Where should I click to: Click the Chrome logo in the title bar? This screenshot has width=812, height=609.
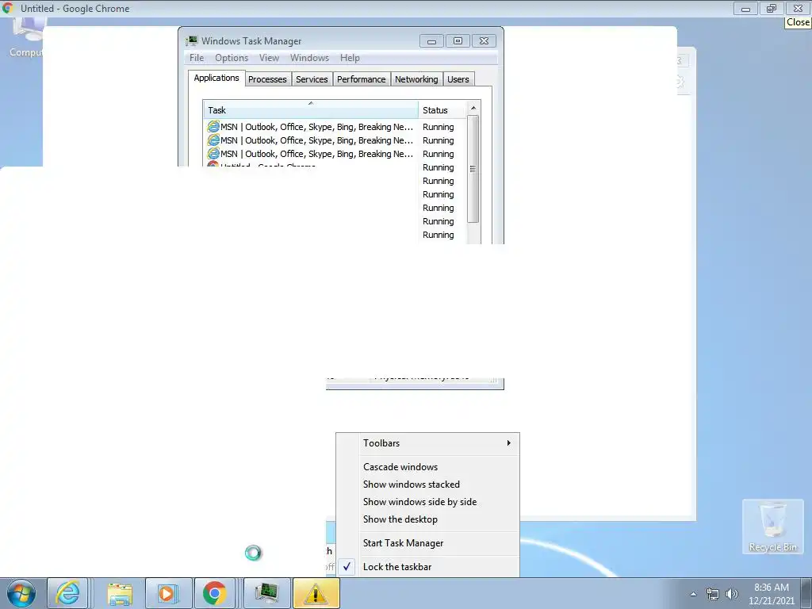[x=8, y=8]
